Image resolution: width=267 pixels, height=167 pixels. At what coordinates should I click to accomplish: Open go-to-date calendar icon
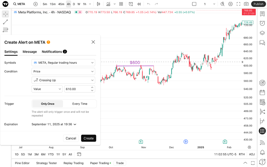point(79,154)
